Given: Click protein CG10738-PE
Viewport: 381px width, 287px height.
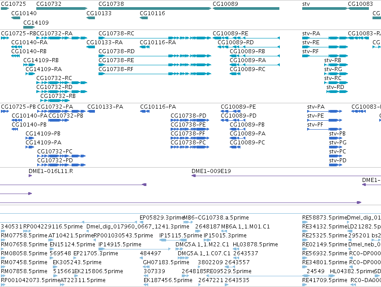Looking at the screenshot, I should [190, 129].
